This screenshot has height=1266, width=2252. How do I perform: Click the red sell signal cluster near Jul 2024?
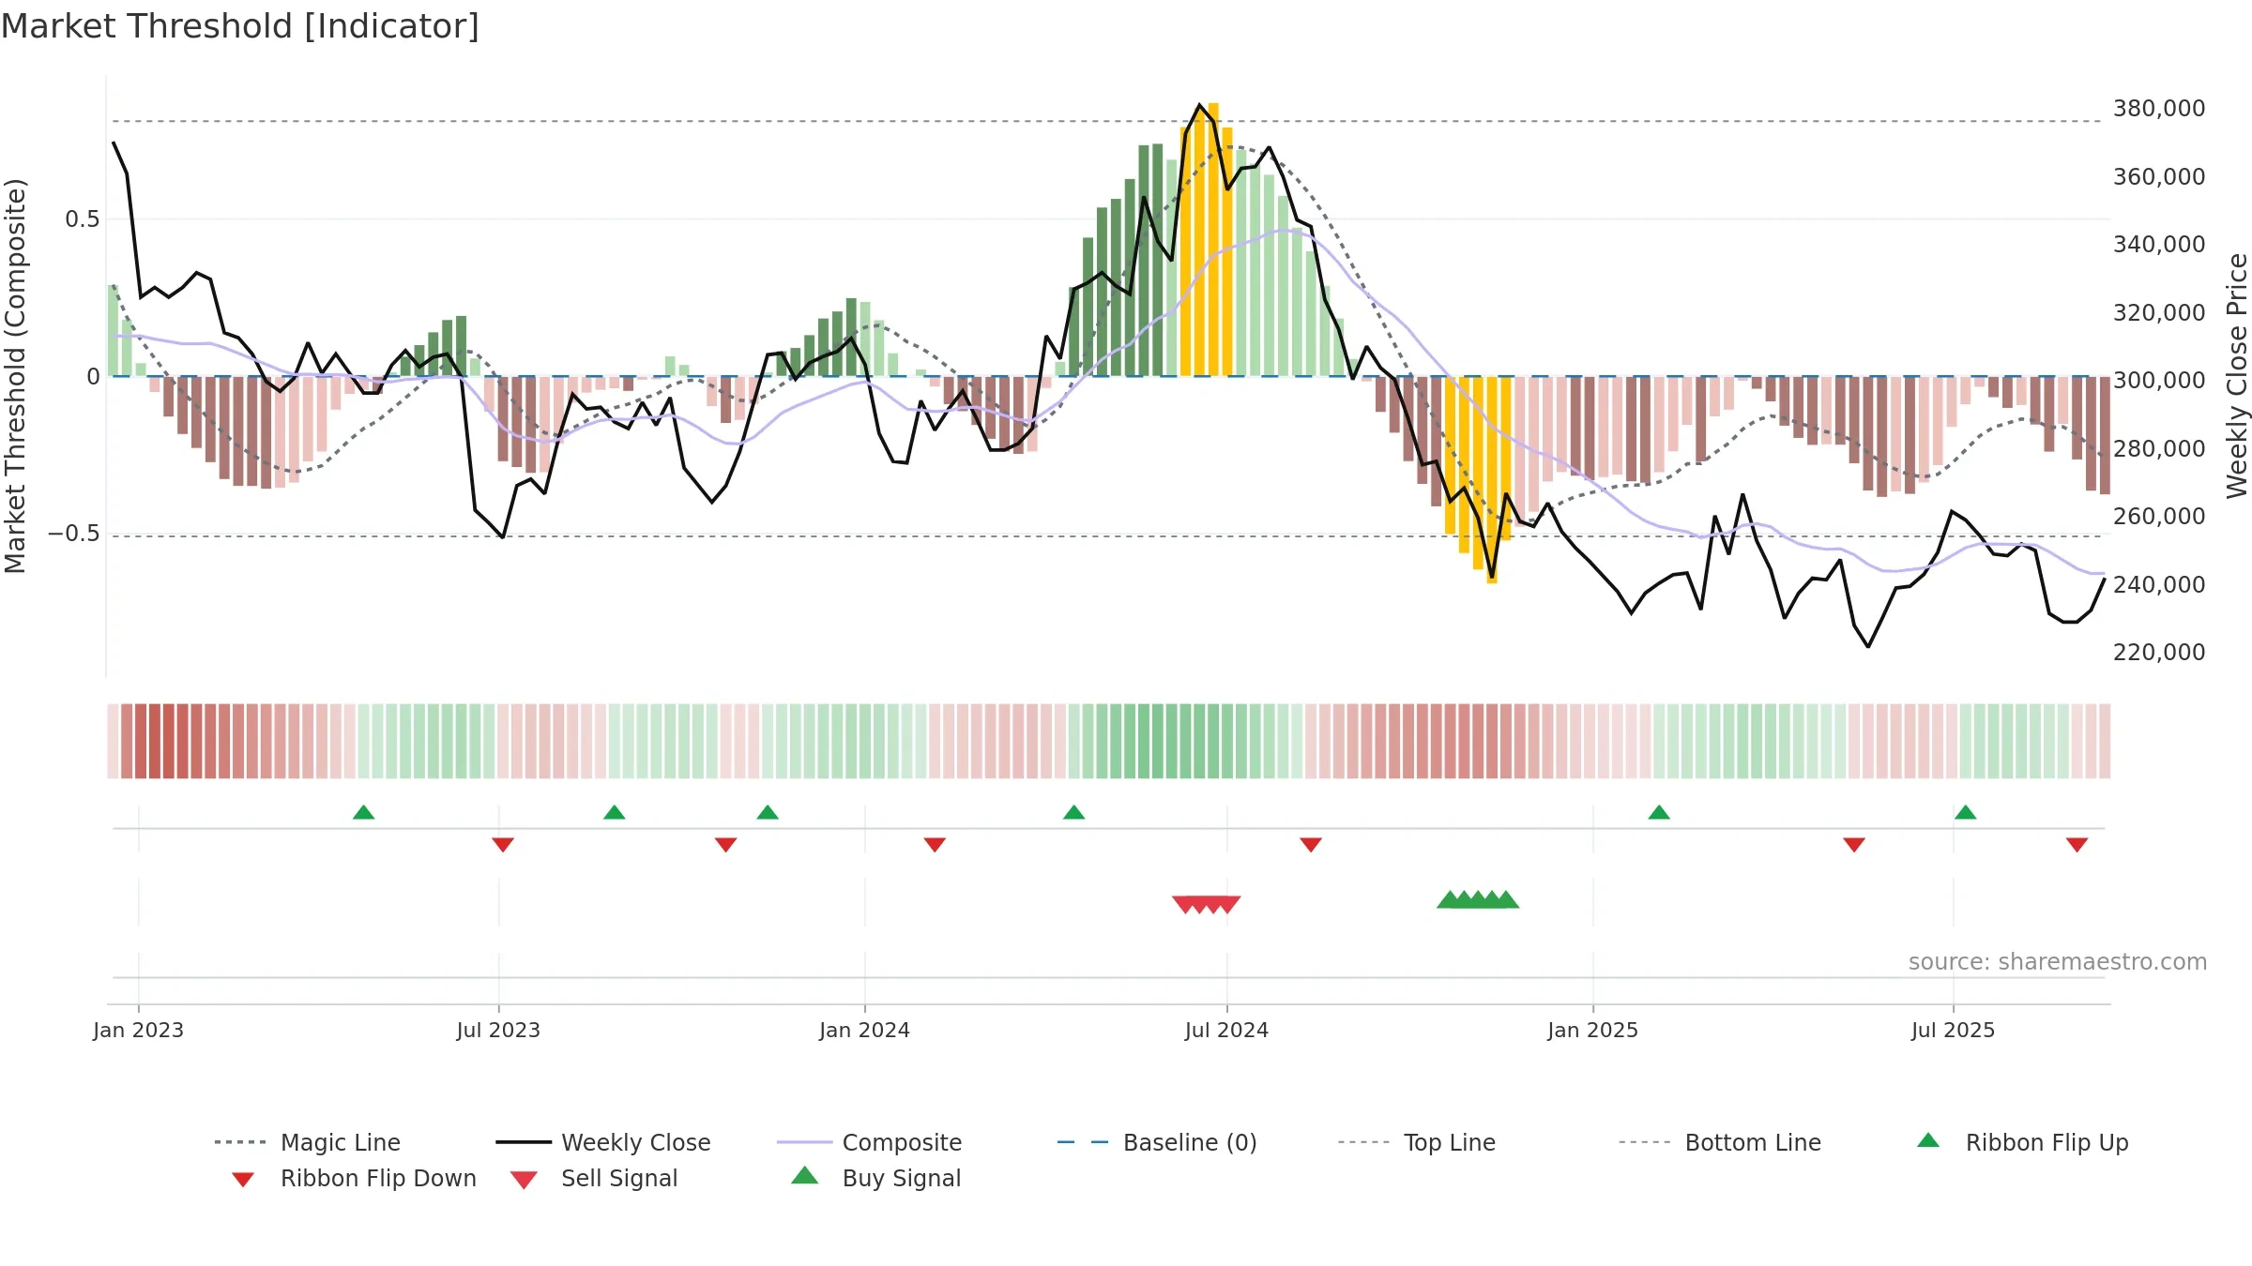pos(1207,905)
